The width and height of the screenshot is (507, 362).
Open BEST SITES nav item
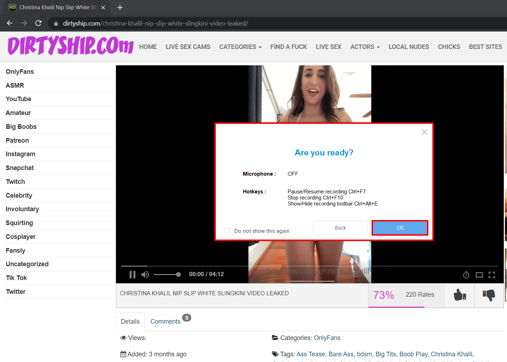(485, 47)
